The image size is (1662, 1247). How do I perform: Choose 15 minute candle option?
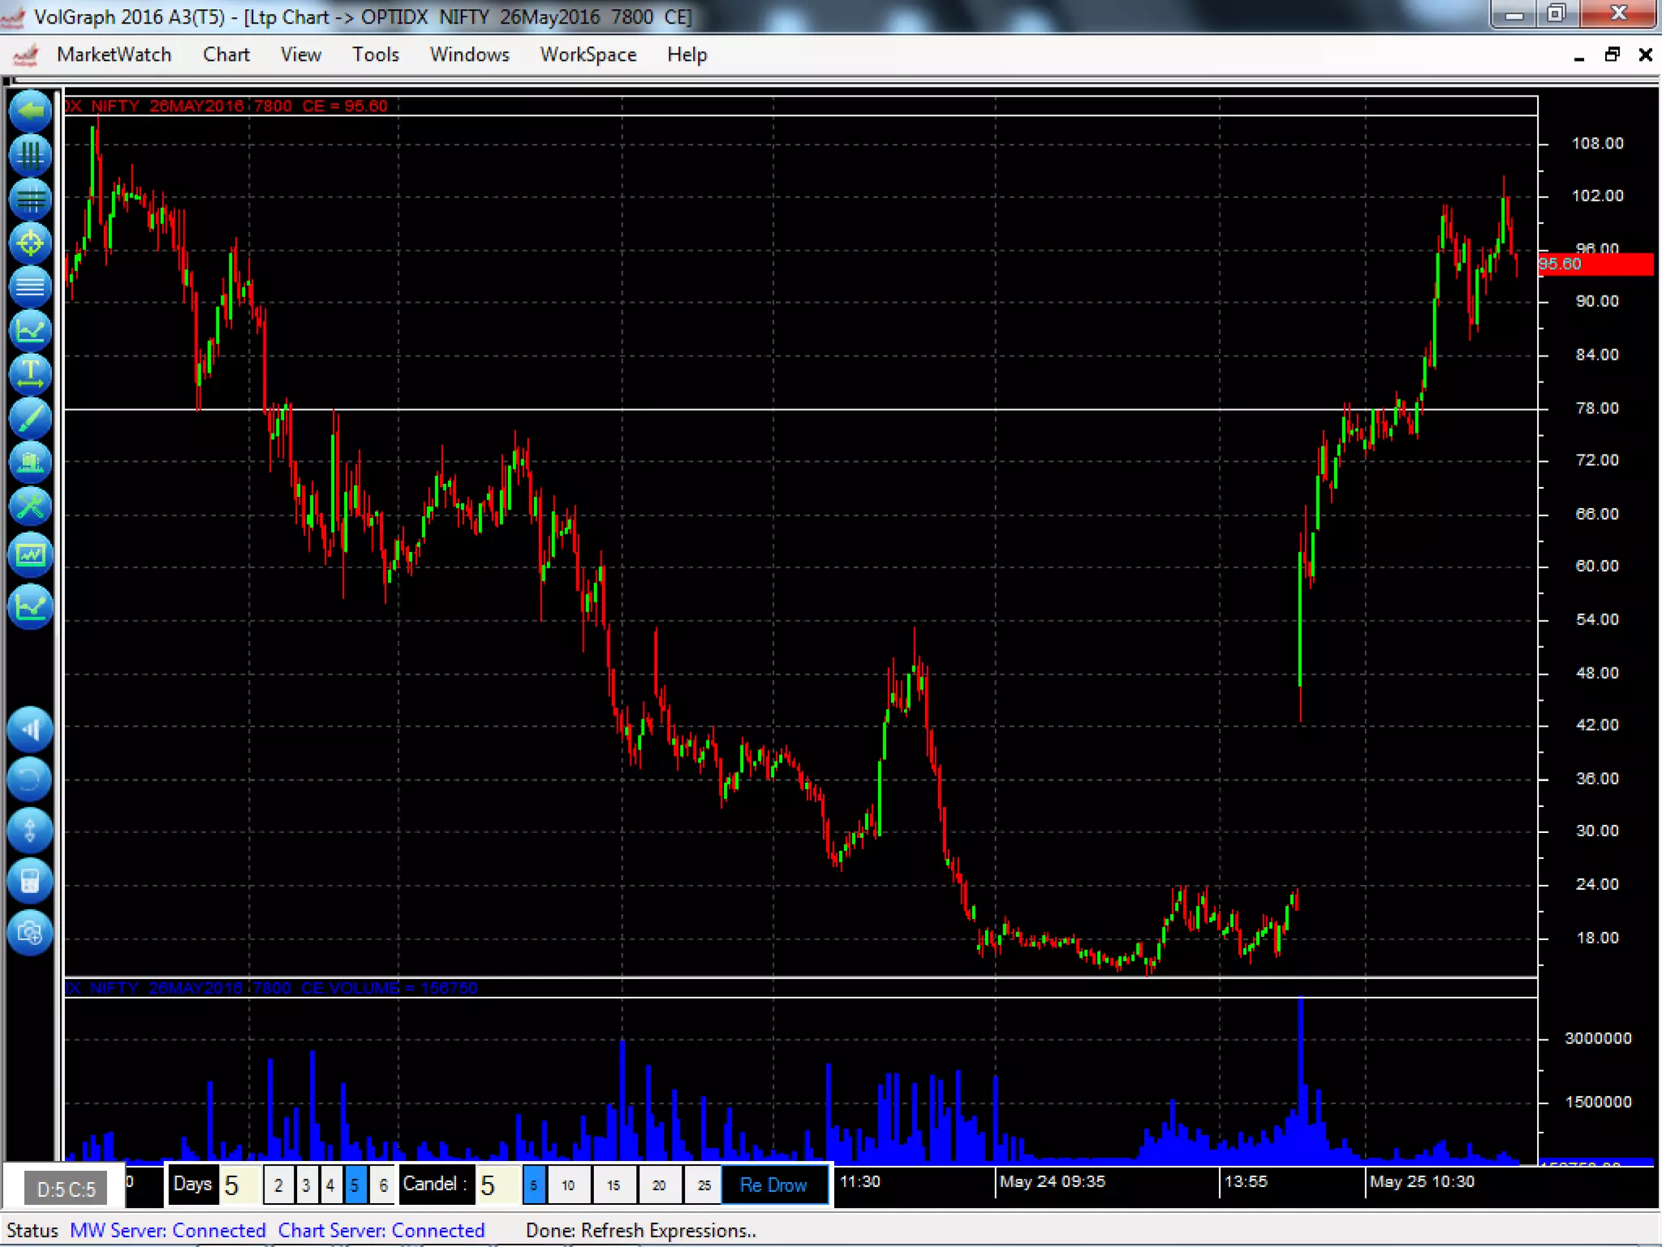pyautogui.click(x=614, y=1185)
